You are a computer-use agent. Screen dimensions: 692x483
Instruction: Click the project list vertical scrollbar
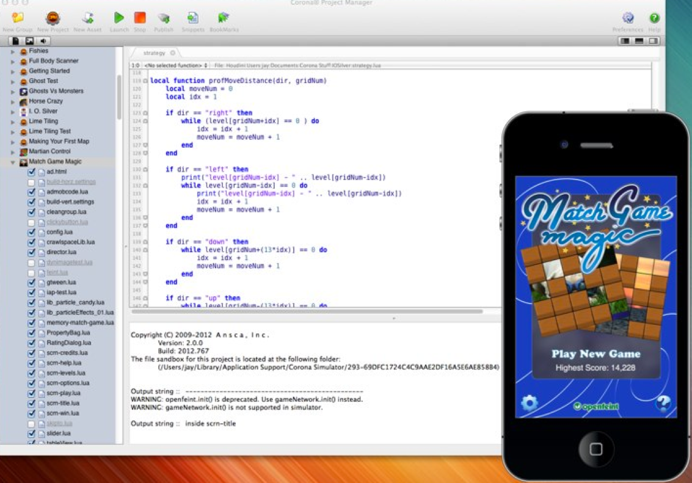coord(118,98)
